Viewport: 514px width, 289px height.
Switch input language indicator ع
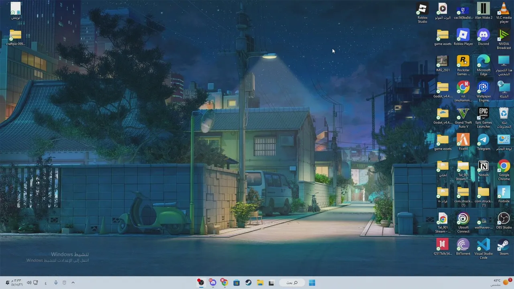point(45,283)
